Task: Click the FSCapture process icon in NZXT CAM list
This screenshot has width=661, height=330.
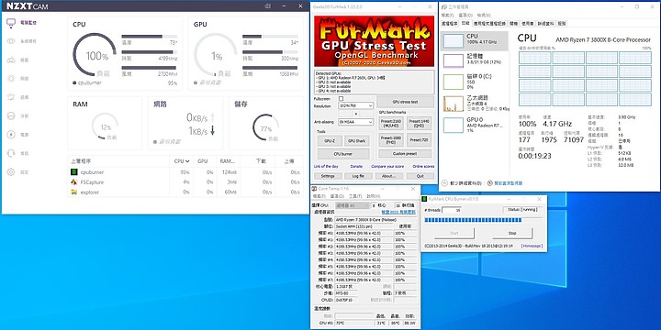Action: 73,182
